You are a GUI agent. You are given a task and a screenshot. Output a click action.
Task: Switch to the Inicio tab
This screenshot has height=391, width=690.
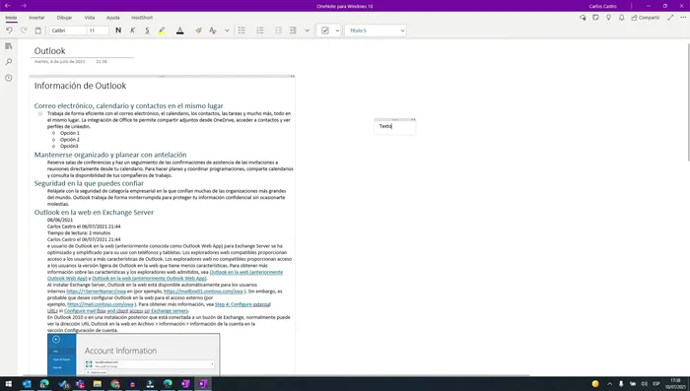tap(11, 18)
